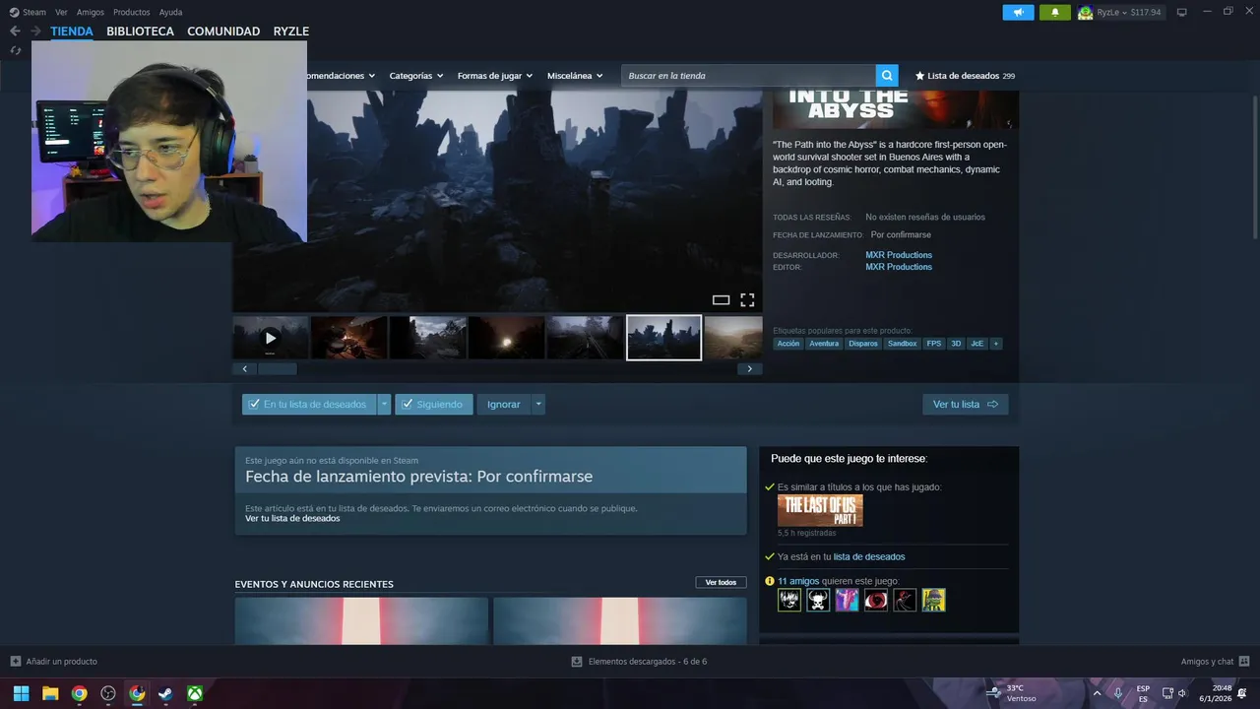This screenshot has width=1260, height=709.
Task: Click the thumbnail strip scrollbar handle
Action: [277, 369]
